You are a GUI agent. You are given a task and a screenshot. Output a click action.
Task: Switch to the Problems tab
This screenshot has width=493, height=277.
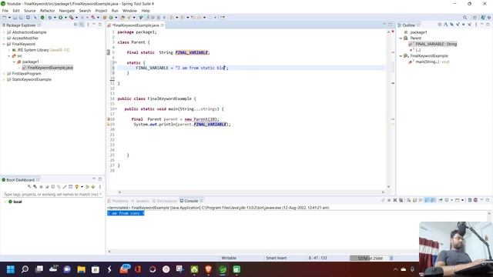tap(118, 201)
